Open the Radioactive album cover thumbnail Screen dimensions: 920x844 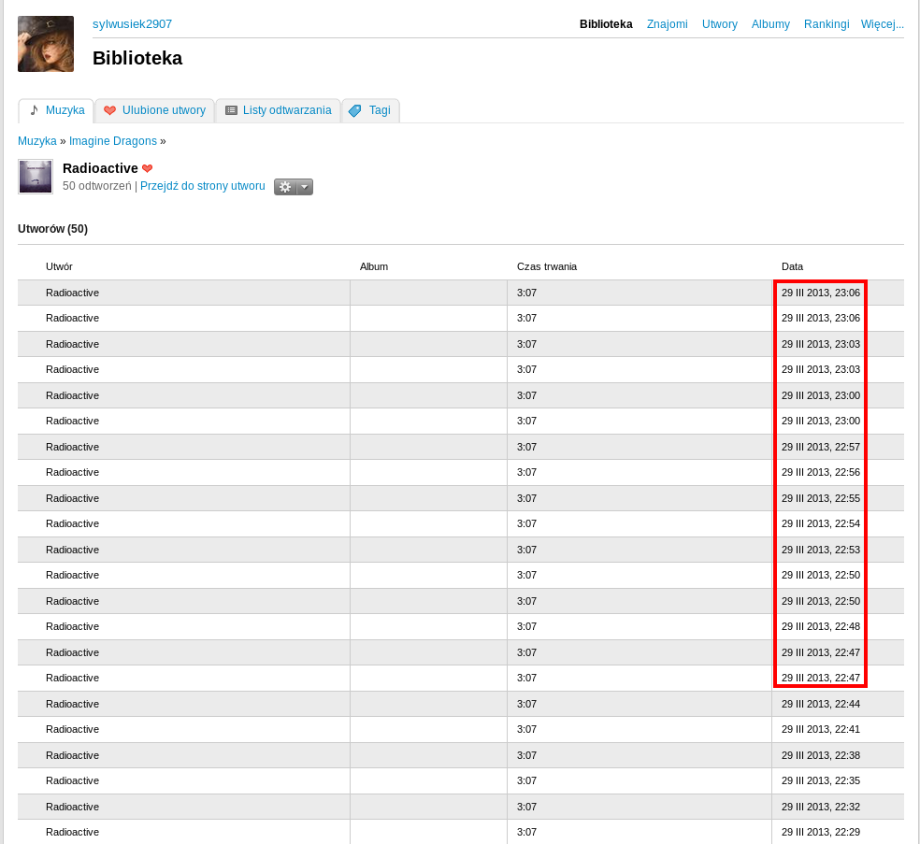pos(36,177)
